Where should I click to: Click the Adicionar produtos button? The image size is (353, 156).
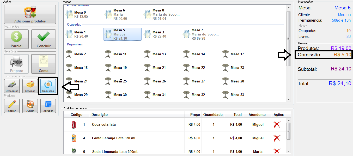[x=30, y=14]
